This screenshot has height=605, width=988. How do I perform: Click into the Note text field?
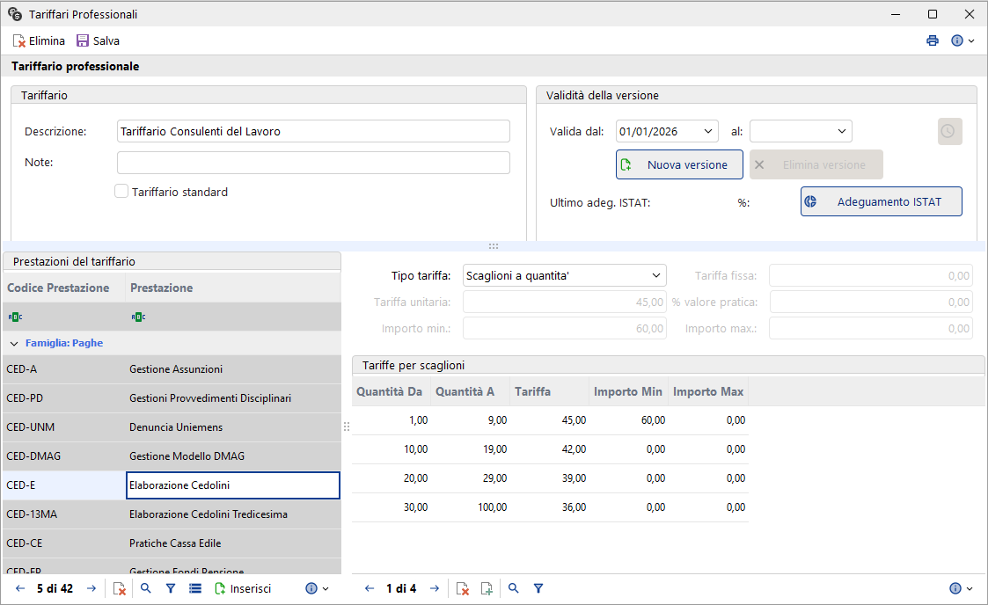(x=313, y=163)
